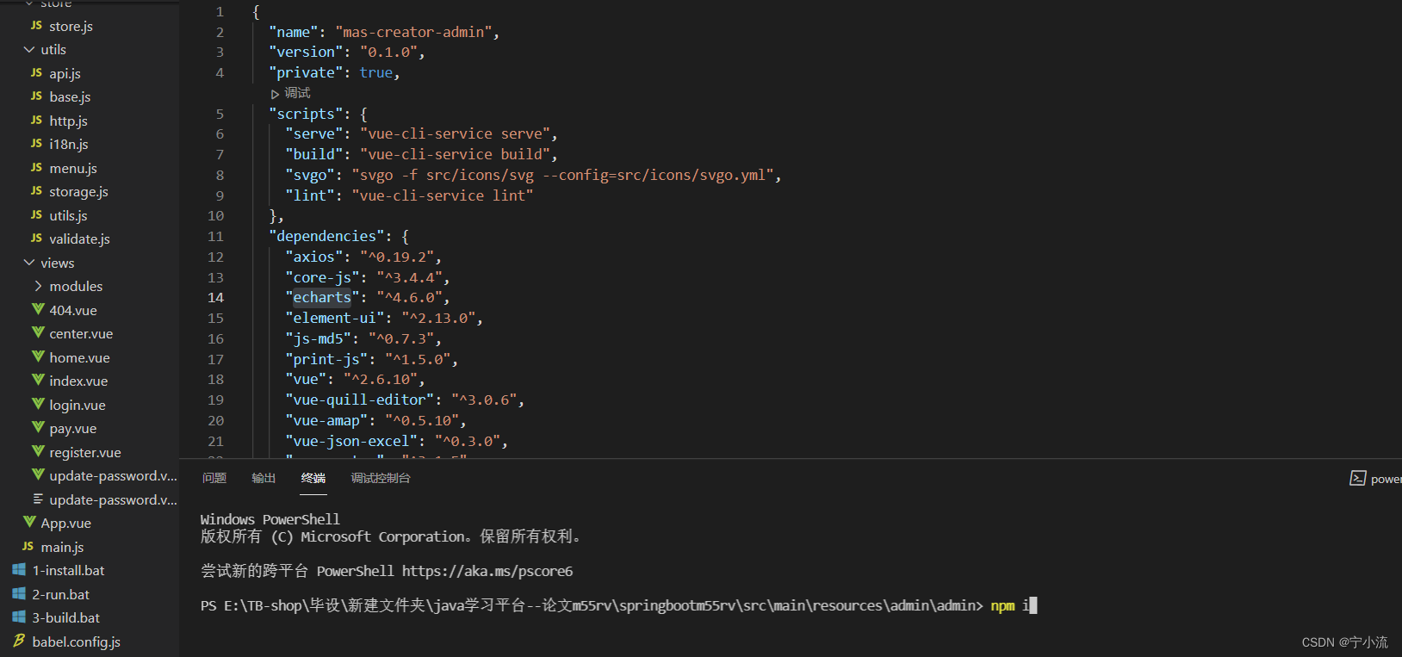The image size is (1402, 657).
Task: Click the Vue icon beside App.vue
Action: [29, 522]
